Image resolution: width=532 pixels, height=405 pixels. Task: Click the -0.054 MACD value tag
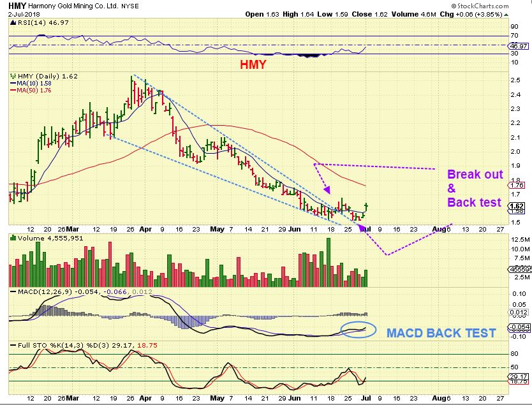(519, 327)
